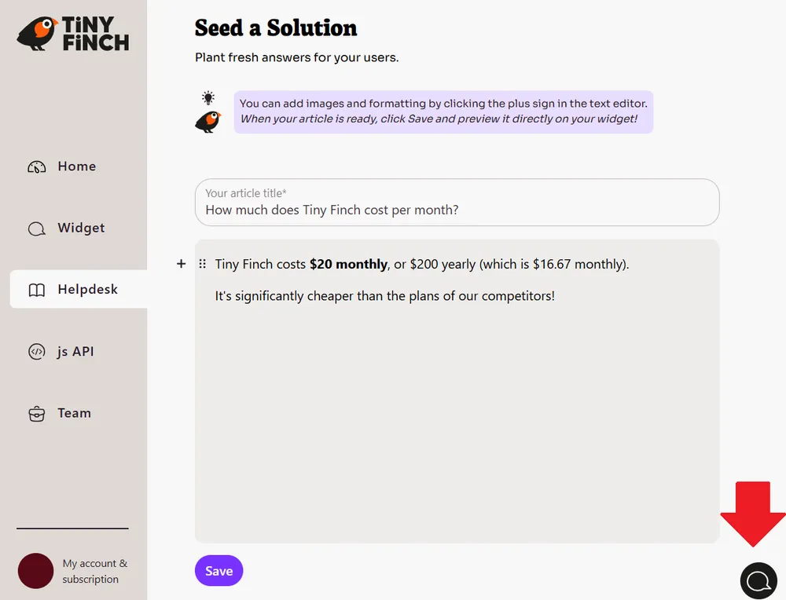Screen dimensions: 786x600
Task: Navigate to the Team section label
Action: point(74,412)
